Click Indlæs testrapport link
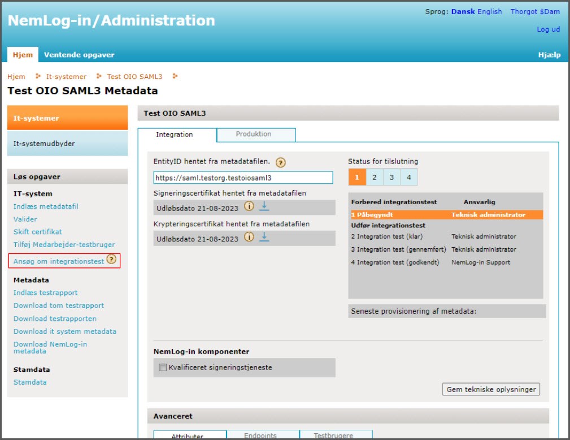The height and width of the screenshot is (440, 570). 45,293
